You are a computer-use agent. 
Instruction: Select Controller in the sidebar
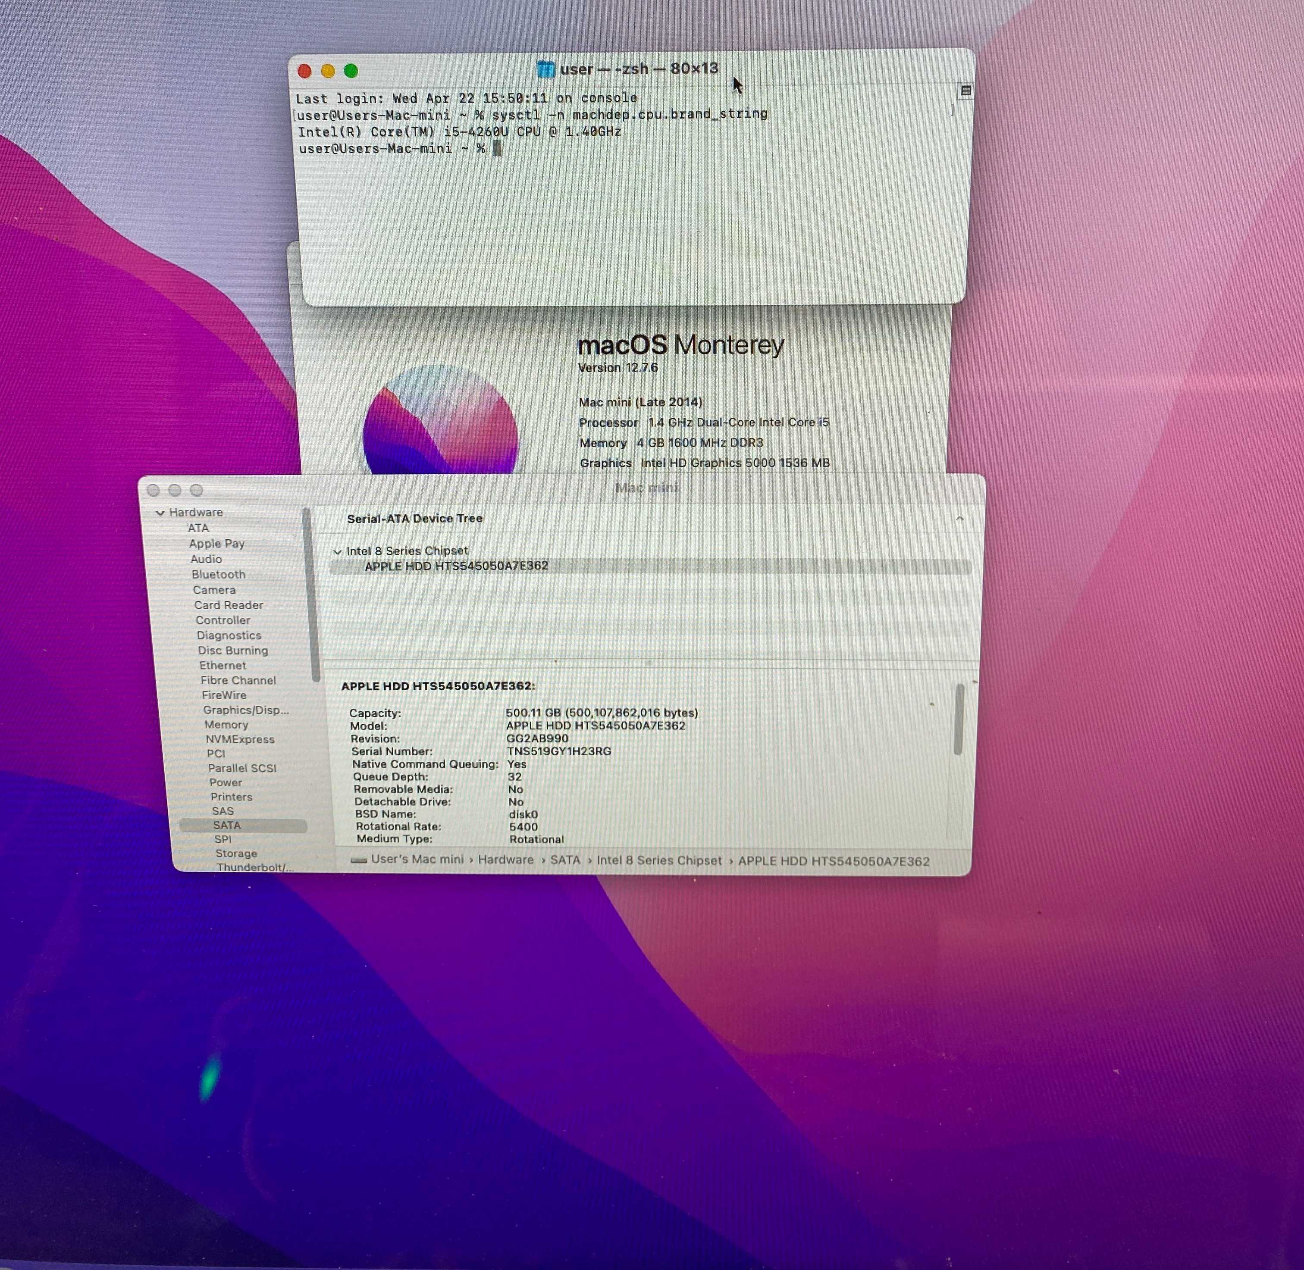(223, 620)
